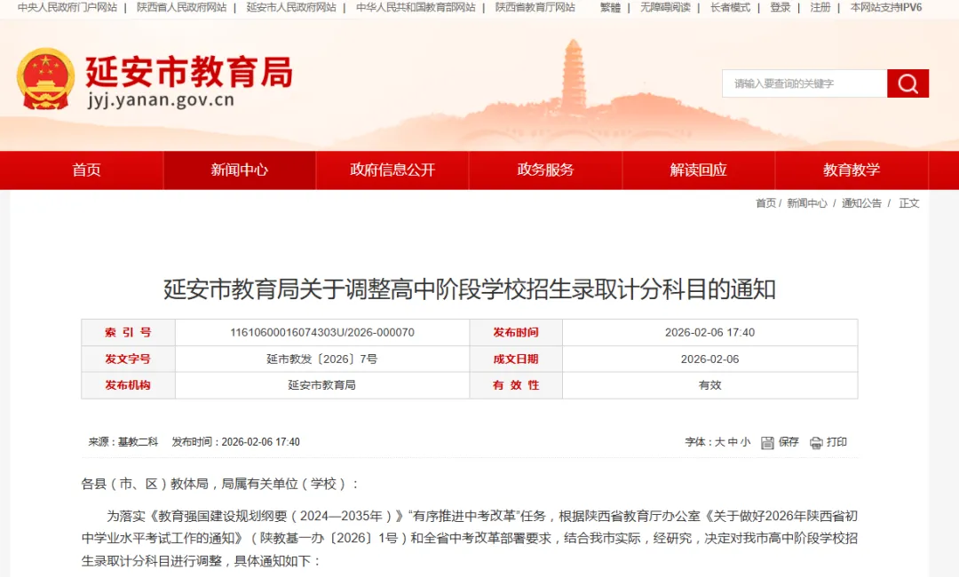This screenshot has width=959, height=577.
Task: Go to 首页 in the navigation bar
Action: tap(85, 170)
